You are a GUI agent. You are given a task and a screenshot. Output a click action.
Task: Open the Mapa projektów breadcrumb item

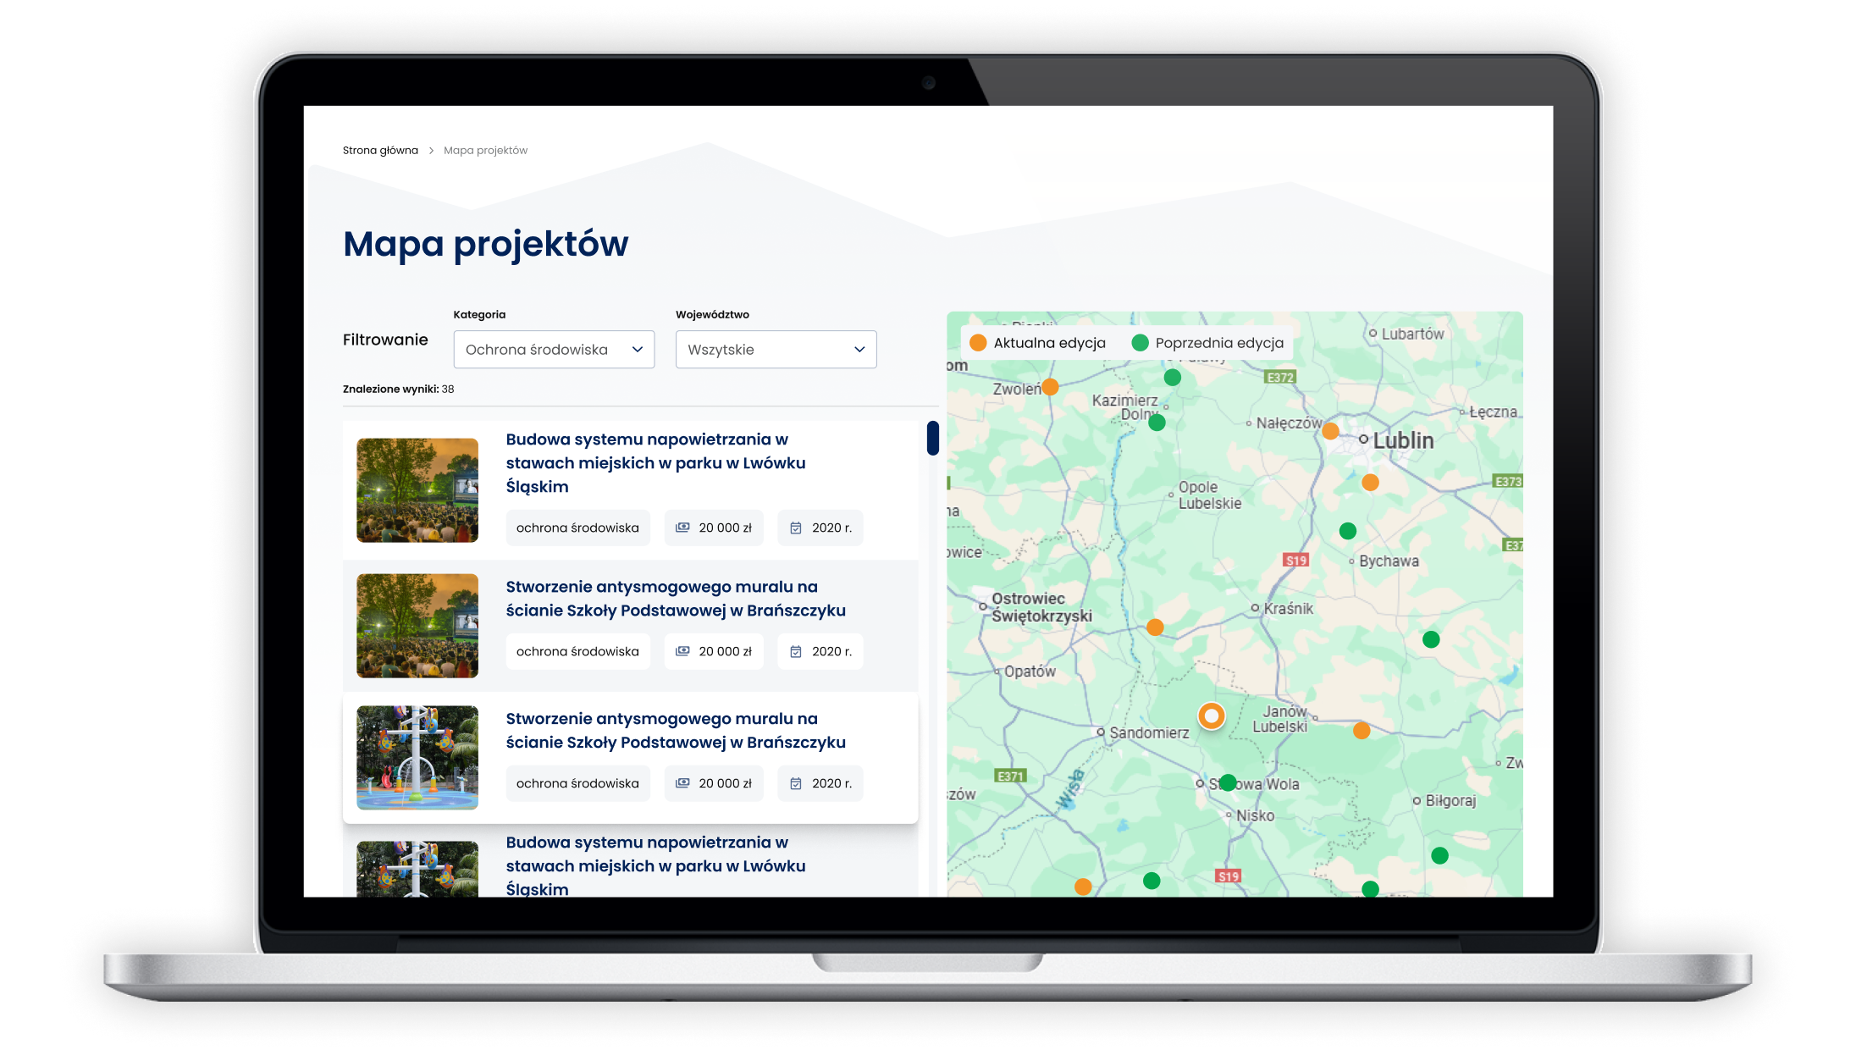[x=485, y=151]
